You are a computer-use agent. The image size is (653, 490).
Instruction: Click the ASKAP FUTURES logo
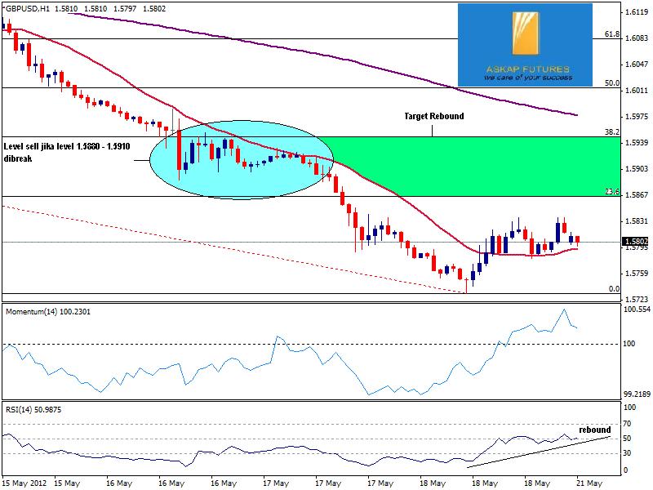524,45
